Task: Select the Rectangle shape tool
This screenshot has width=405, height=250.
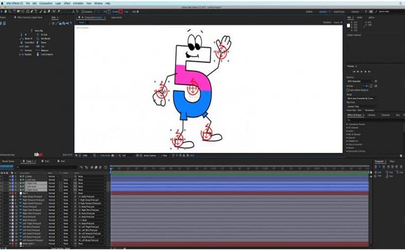Action: click(27, 12)
